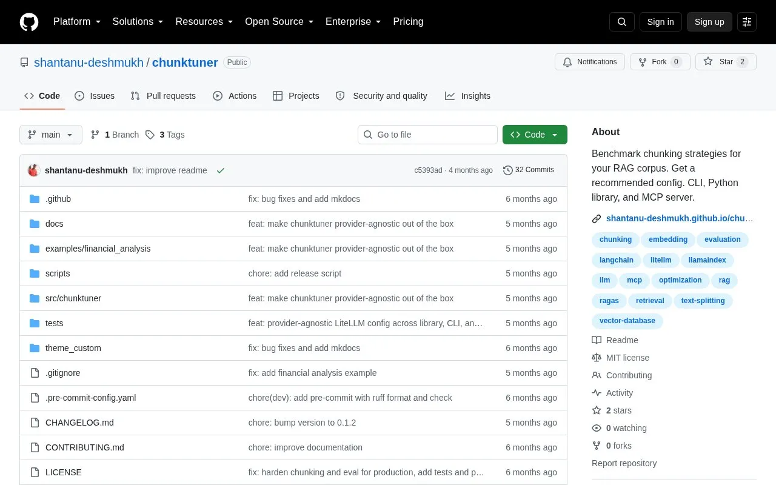Select the ragas topic tag
The height and width of the screenshot is (485, 776).
pos(609,301)
